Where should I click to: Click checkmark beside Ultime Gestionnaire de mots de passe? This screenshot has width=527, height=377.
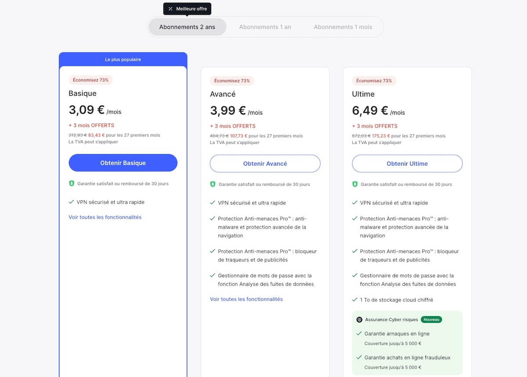click(355, 276)
